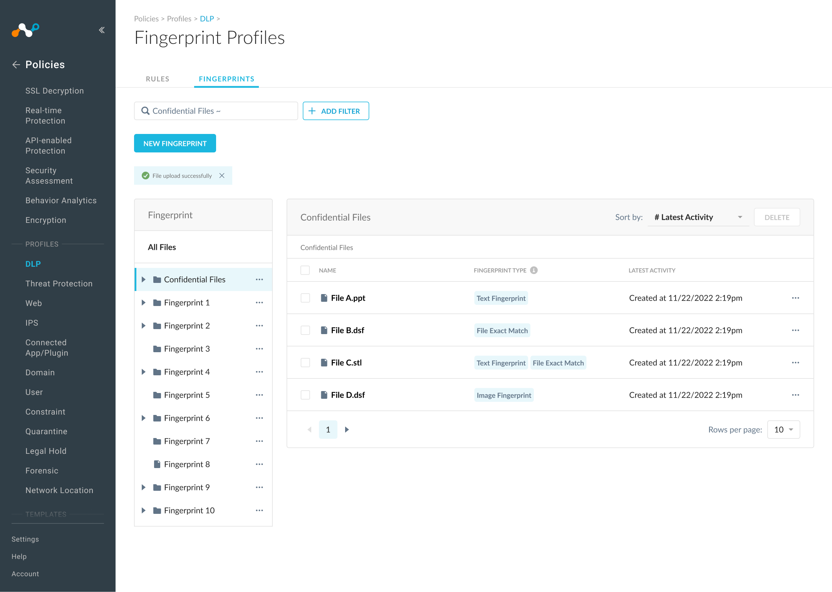Check the select-all checkbox in header

305,270
